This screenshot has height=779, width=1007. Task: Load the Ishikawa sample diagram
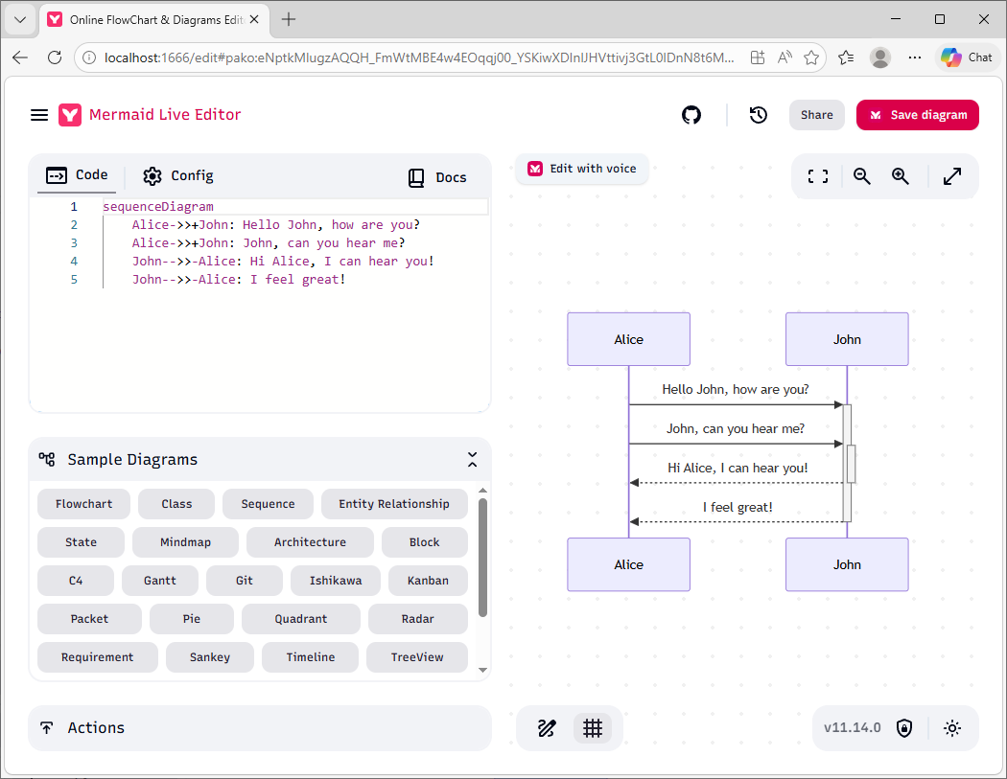tap(336, 581)
